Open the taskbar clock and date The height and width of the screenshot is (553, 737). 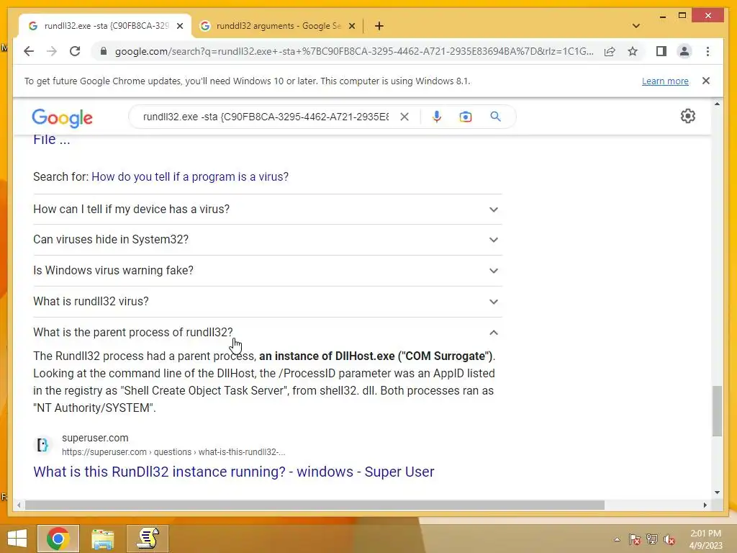pyautogui.click(x=705, y=539)
